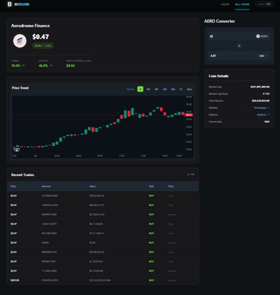280x295 pixels.
Task: Click the search box in the header
Action: [x=265, y=4]
